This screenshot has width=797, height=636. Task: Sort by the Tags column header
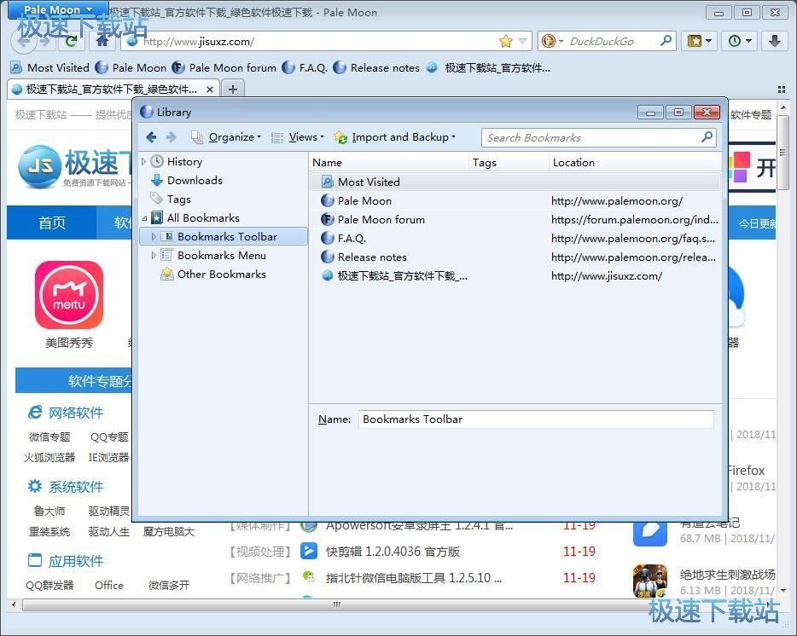point(509,163)
